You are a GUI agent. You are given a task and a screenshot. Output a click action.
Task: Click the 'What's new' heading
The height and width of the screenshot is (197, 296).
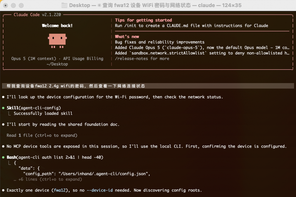click(x=127, y=37)
